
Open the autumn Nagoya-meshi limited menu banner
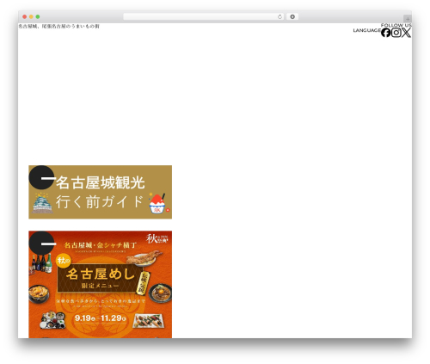tap(101, 285)
